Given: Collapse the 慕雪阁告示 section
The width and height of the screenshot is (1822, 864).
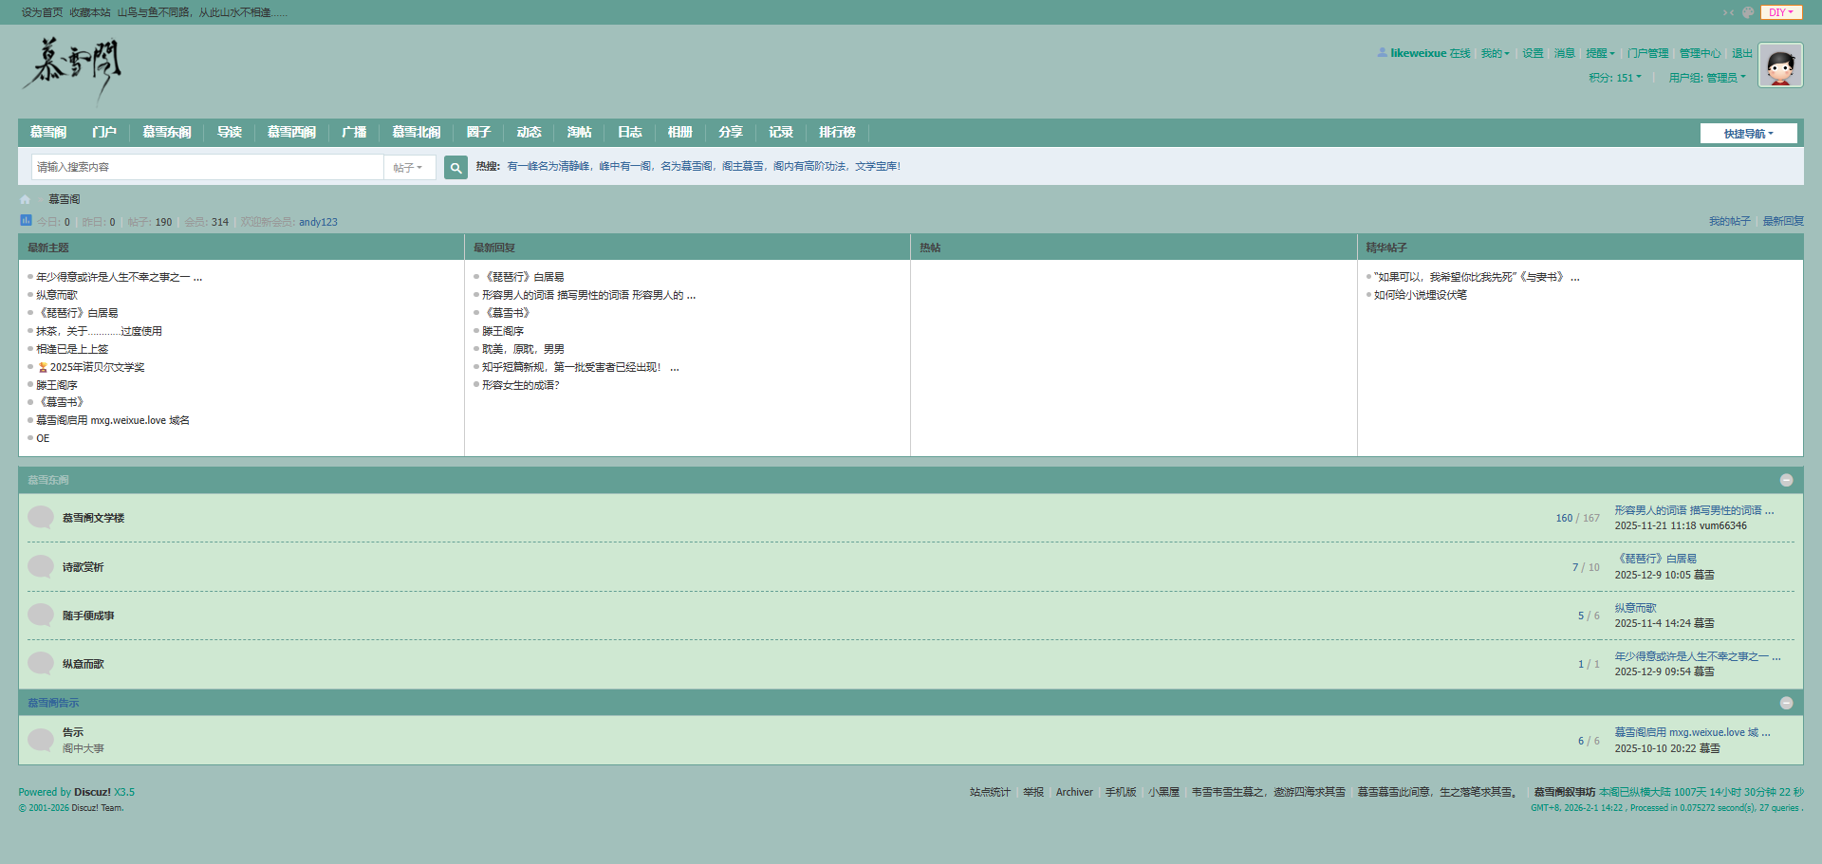Looking at the screenshot, I should coord(1786,704).
